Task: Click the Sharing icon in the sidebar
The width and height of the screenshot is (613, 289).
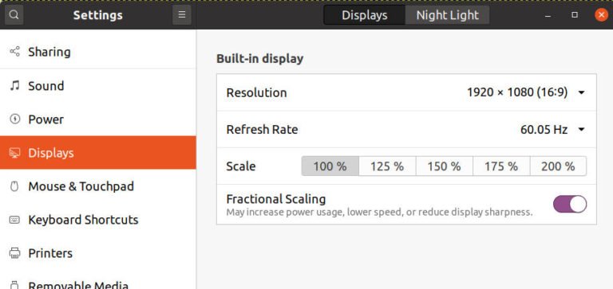Action: pyautogui.click(x=14, y=52)
